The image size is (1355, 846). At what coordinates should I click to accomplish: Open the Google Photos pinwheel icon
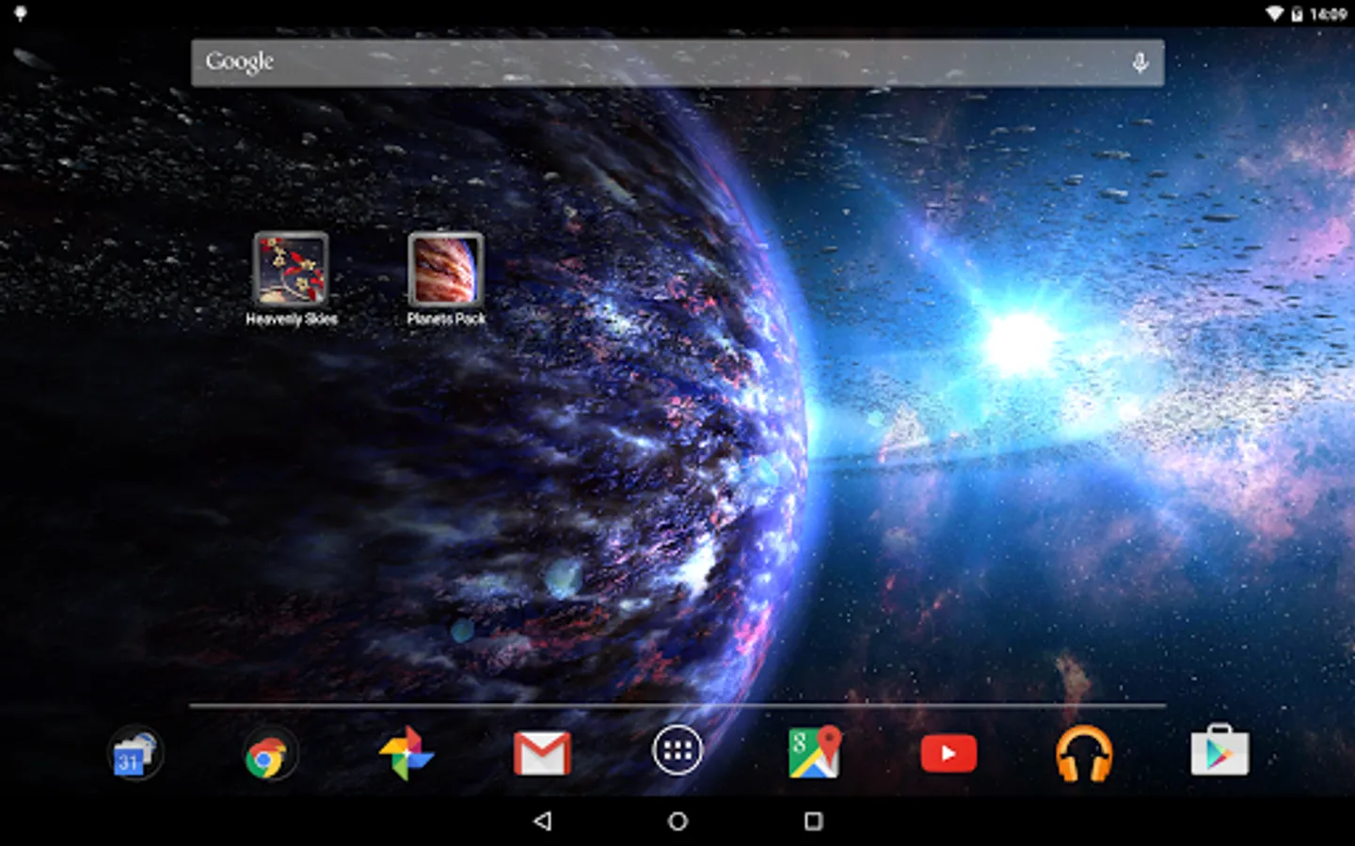click(406, 753)
